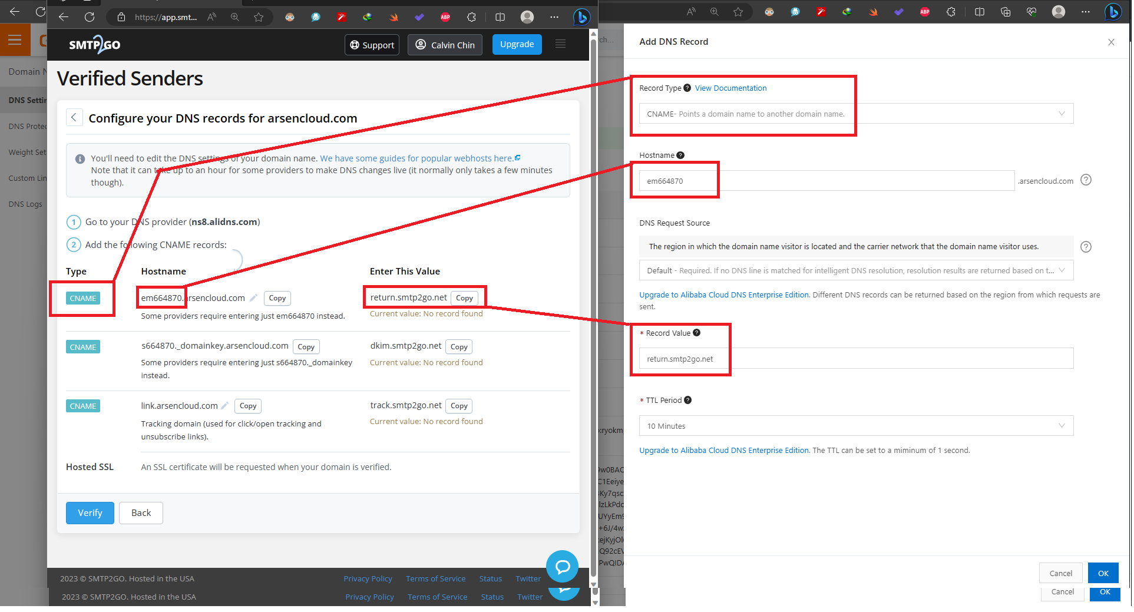
Task: Reload the SMTP2GO browser page
Action: pyautogui.click(x=90, y=17)
